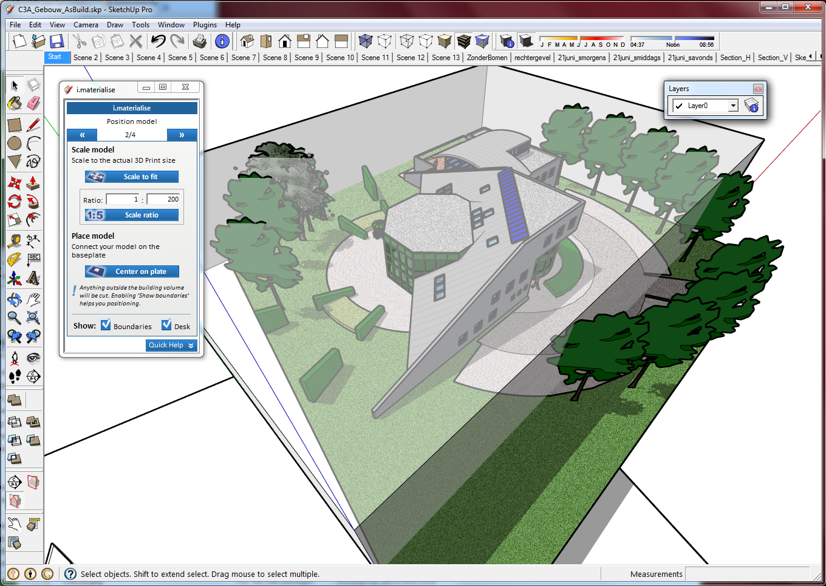The height and width of the screenshot is (586, 826).
Task: Select the Text label tool
Action: (x=33, y=259)
